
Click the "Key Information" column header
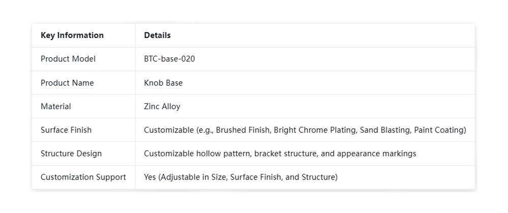tap(72, 35)
